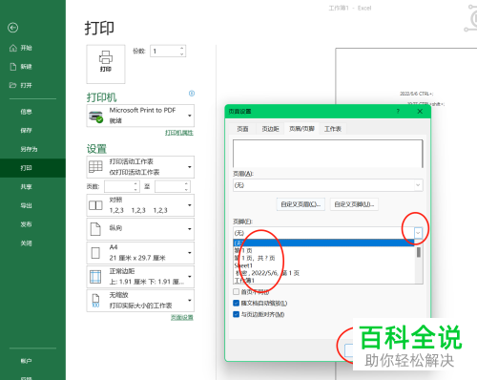
Task: Open the printer selection dropdown
Action: (x=190, y=116)
